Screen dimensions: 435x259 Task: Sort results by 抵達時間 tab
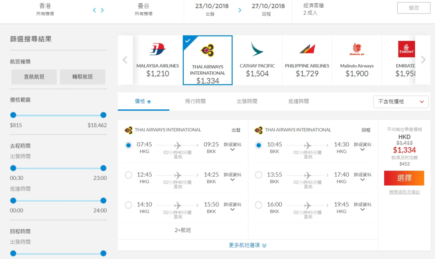[298, 102]
